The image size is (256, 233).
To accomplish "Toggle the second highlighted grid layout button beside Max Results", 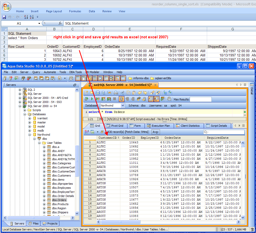I will tap(157, 99).
